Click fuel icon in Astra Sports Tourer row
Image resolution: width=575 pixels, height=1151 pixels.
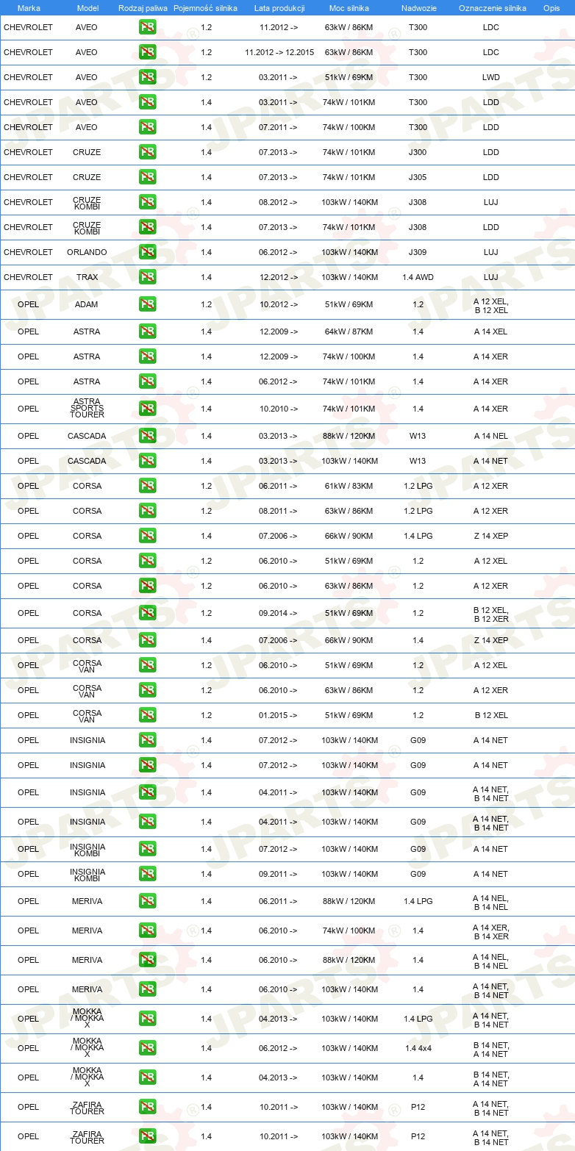[x=147, y=409]
